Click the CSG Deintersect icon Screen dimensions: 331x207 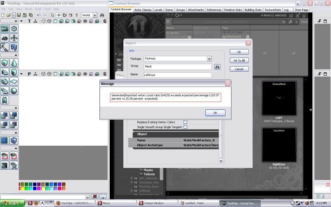tap(14, 125)
